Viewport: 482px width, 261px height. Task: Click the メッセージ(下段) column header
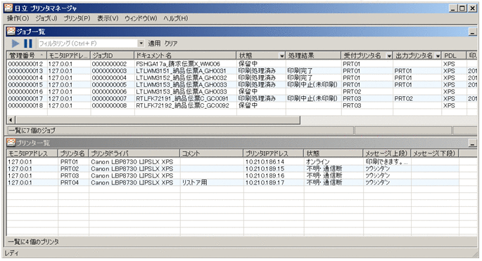click(435, 153)
